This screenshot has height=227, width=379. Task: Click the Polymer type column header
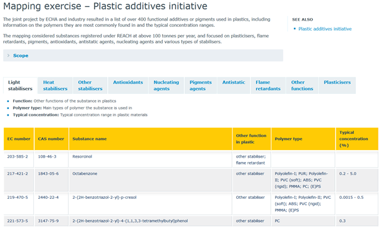pyautogui.click(x=303, y=139)
